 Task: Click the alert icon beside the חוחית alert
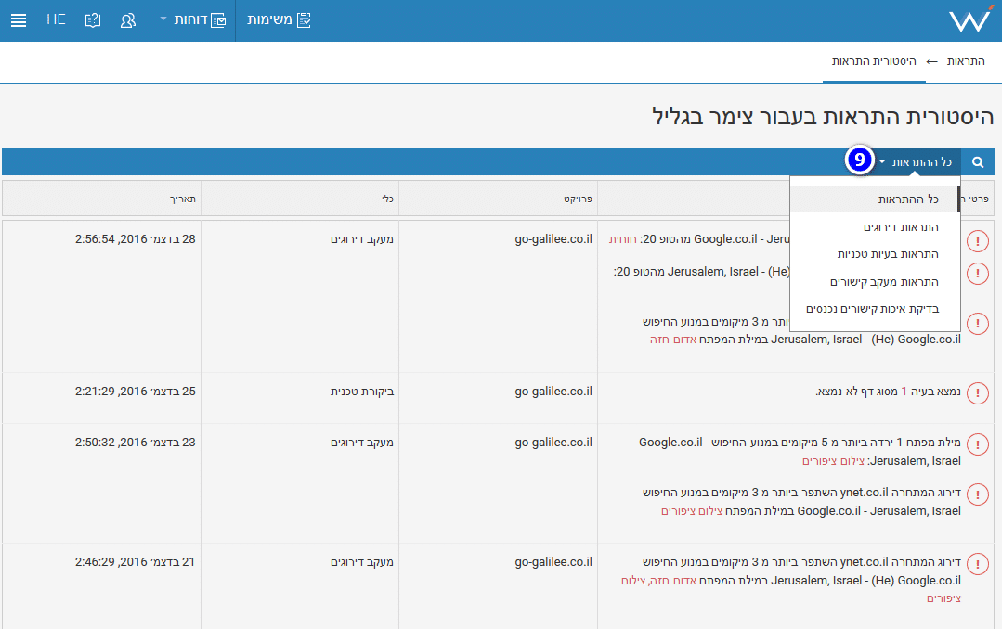tap(977, 241)
